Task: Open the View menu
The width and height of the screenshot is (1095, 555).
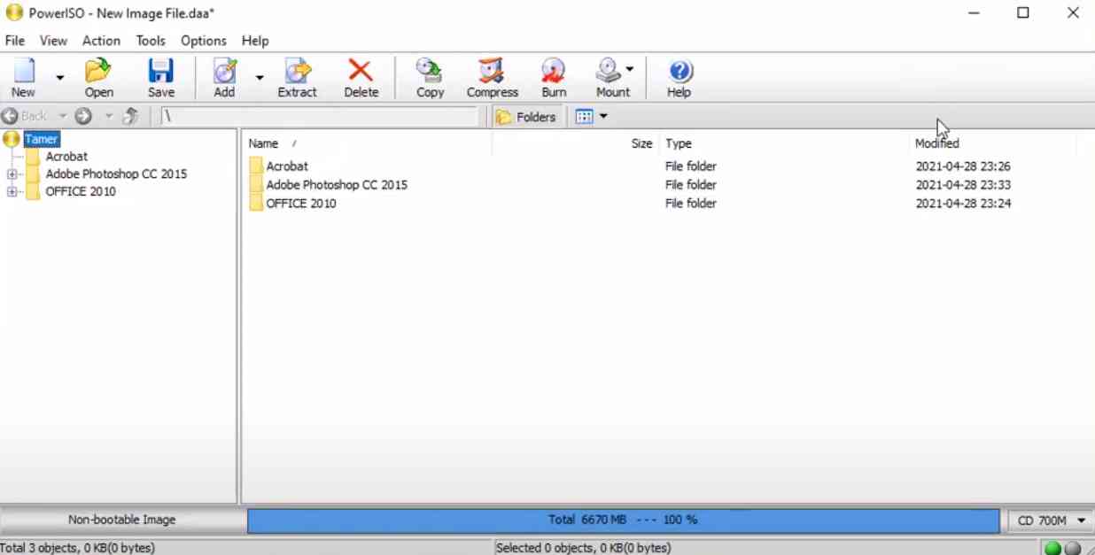Action: point(53,41)
